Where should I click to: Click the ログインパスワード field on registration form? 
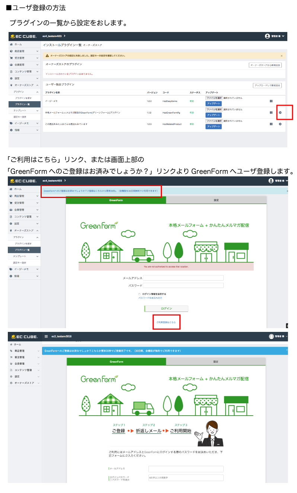coord(186,477)
